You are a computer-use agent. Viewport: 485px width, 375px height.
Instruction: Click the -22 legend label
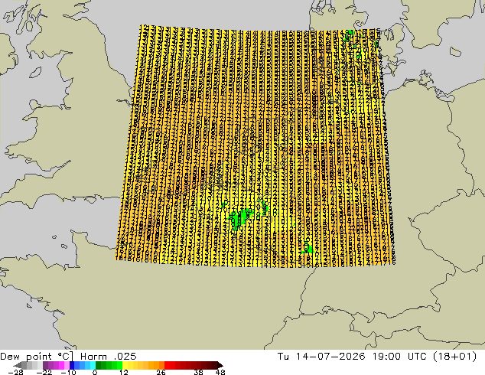(44, 372)
